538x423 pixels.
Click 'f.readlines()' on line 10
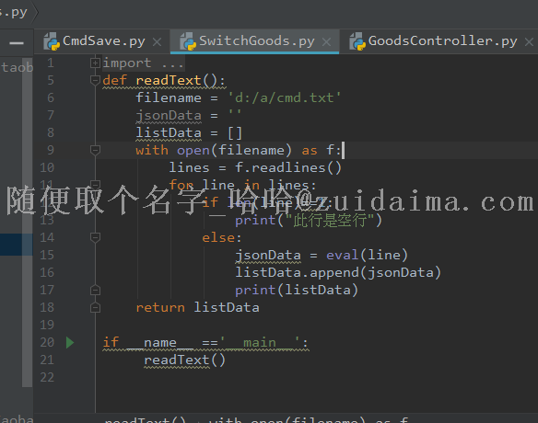[288, 168]
